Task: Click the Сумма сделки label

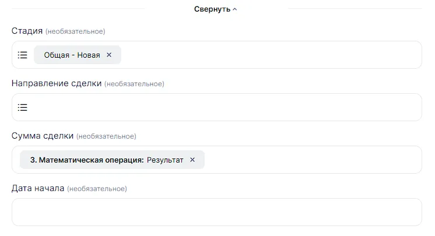Action: click(x=43, y=136)
